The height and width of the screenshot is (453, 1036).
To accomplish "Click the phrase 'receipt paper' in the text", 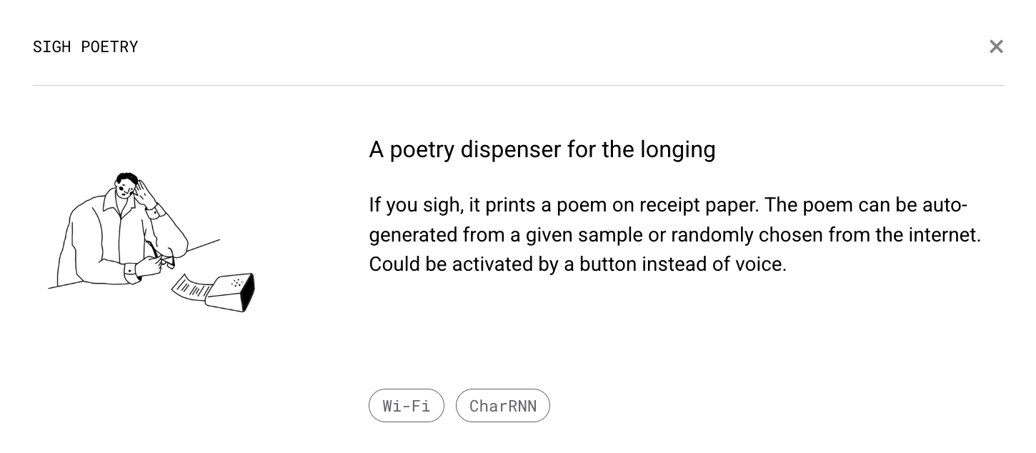I will [x=697, y=205].
